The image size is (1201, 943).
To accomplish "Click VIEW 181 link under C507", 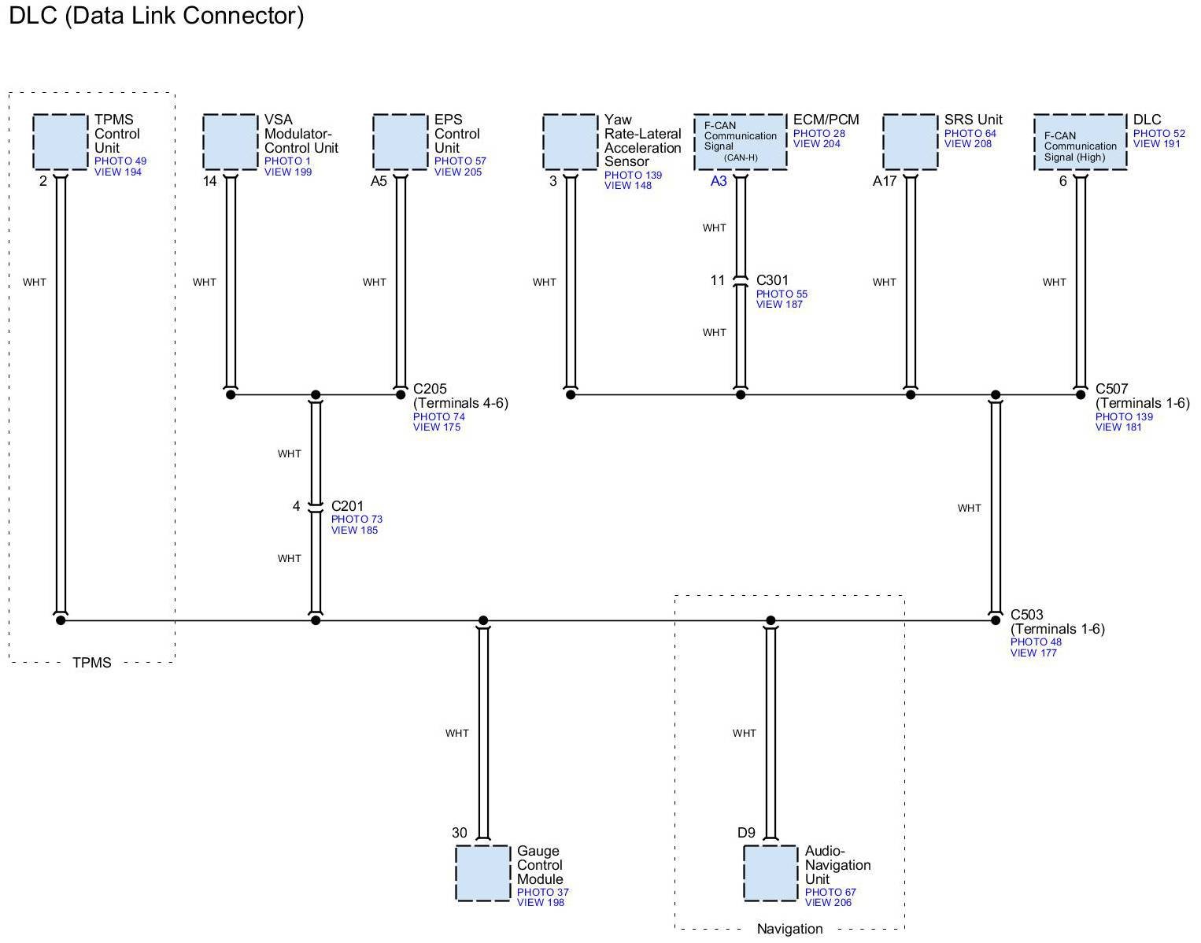I will 1118,427.
